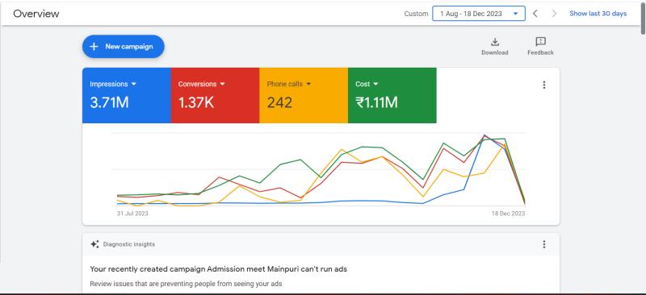Click the Download icon
646x295 pixels.
[495, 42]
